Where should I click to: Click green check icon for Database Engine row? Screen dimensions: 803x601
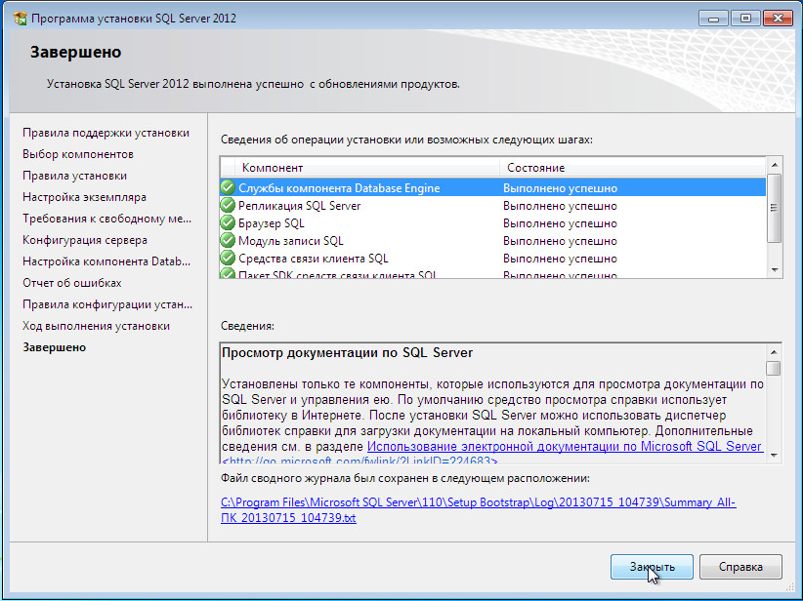point(228,187)
